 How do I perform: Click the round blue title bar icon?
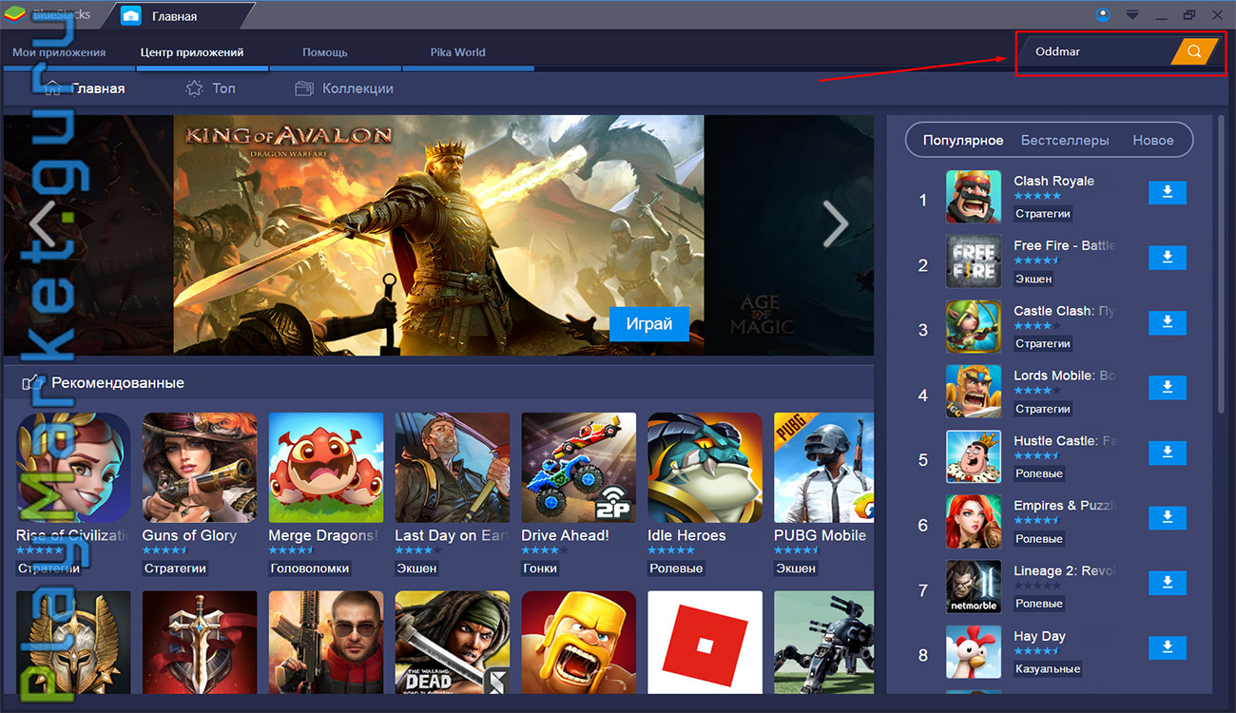pyautogui.click(x=1103, y=14)
